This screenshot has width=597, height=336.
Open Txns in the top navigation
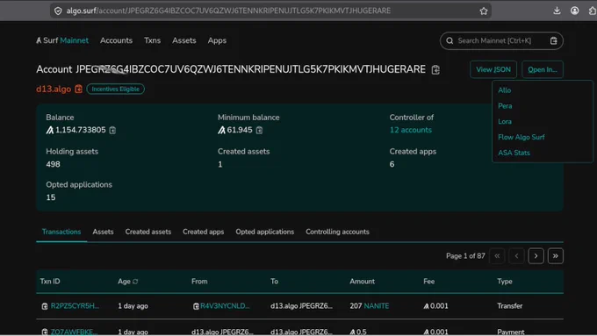pyautogui.click(x=152, y=40)
